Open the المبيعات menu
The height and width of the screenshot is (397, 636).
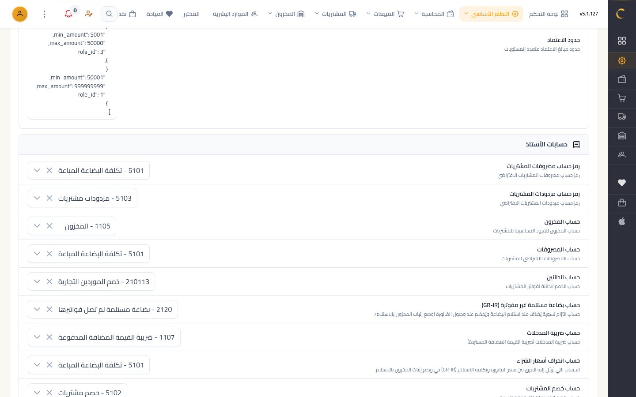pyautogui.click(x=385, y=14)
